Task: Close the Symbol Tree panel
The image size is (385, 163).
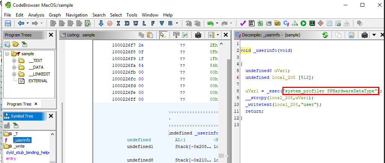Action: coord(51,116)
